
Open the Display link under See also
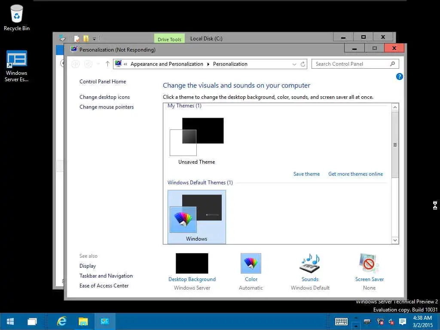(88, 266)
